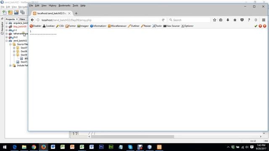Image resolution: width=269 pixels, height=151 pixels.
Task: Close the localhost/zend_batch02 tab
Action: tap(69, 13)
